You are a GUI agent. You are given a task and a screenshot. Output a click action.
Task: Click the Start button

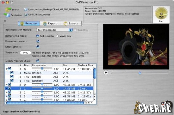(161, 15)
